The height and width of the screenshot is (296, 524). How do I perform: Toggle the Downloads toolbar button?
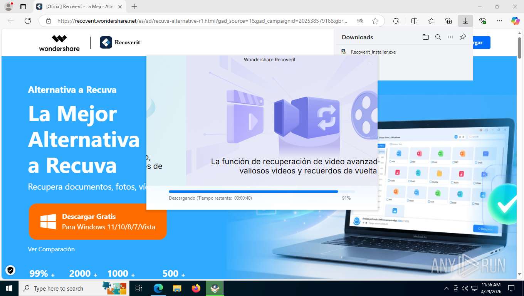pyautogui.click(x=465, y=21)
